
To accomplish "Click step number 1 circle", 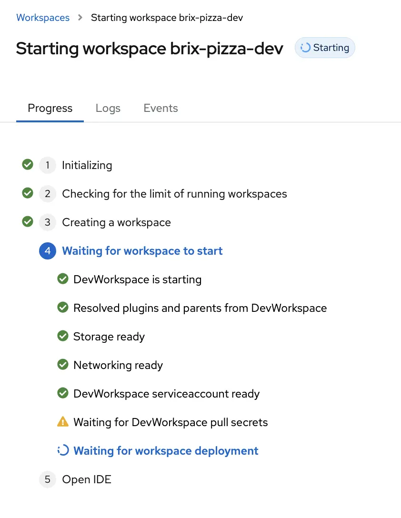I will point(48,165).
